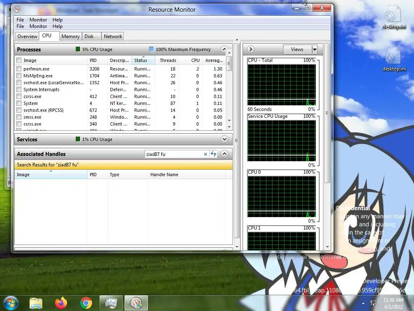This screenshot has height=311, width=414.
Task: Click the green Services CPU Usage indicator
Action: click(78, 139)
